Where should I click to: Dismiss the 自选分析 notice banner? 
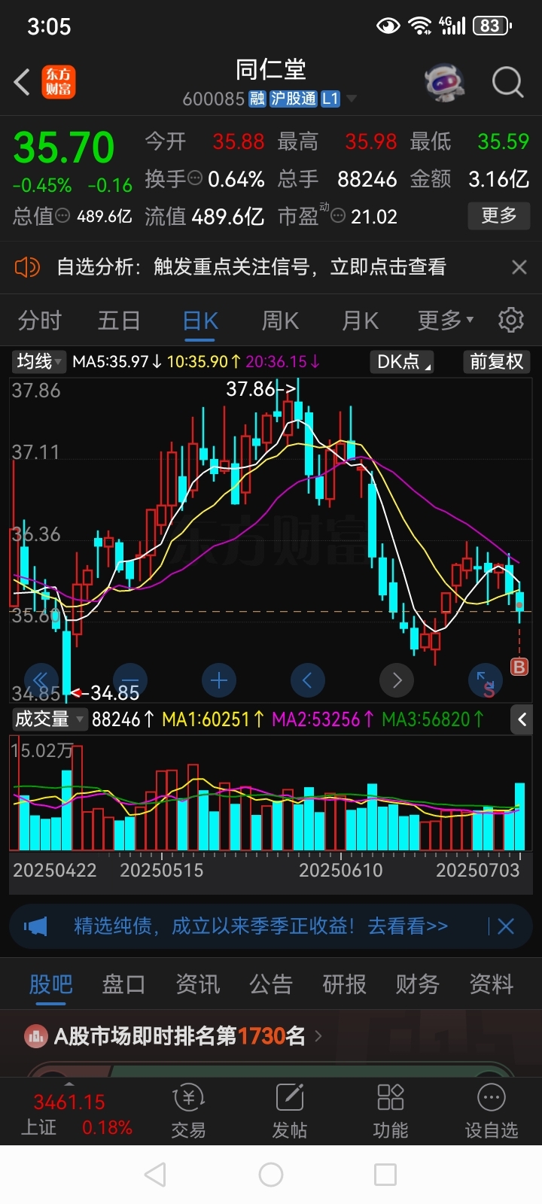click(x=519, y=267)
